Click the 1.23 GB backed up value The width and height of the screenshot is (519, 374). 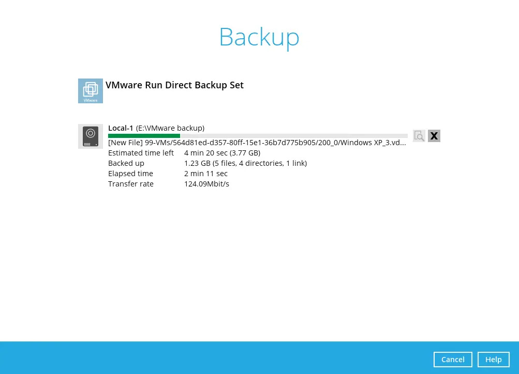point(245,163)
